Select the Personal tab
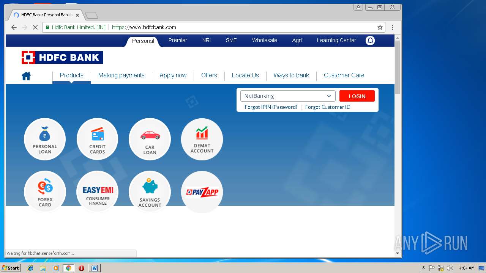The height and width of the screenshot is (273, 486). tap(143, 41)
